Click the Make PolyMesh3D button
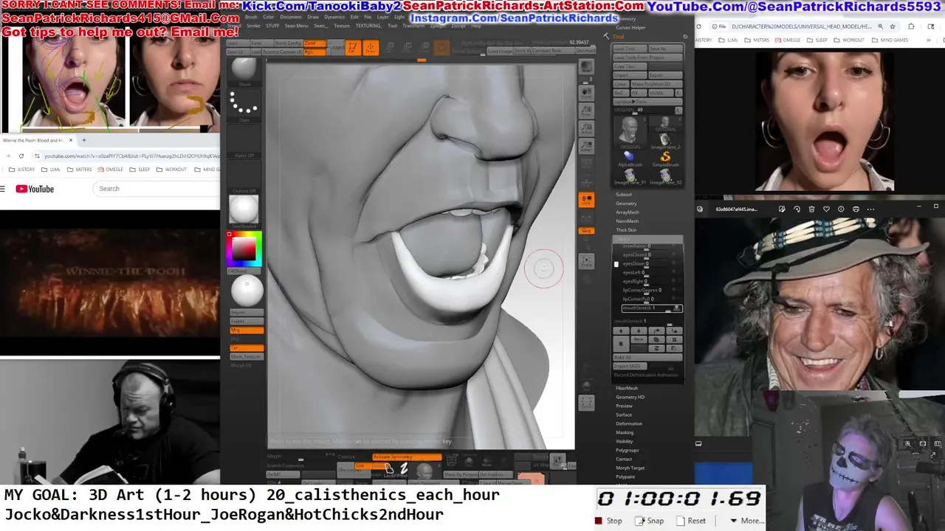 click(656, 84)
